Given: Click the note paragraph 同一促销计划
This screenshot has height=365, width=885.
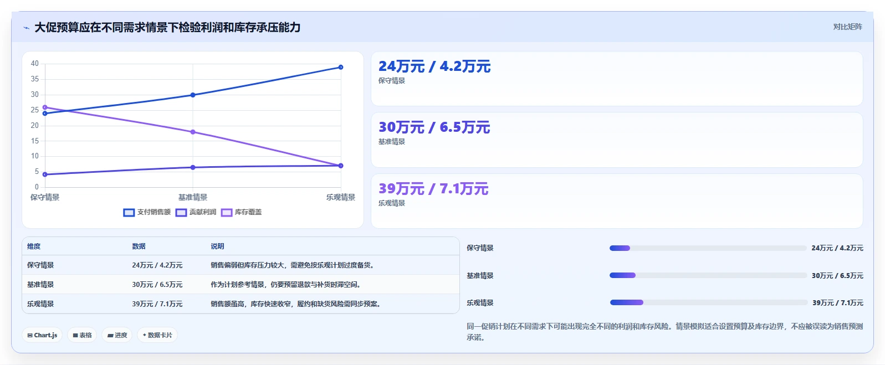Looking at the screenshot, I should click(664, 332).
